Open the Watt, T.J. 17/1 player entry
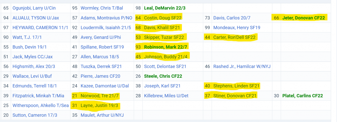 27,37
